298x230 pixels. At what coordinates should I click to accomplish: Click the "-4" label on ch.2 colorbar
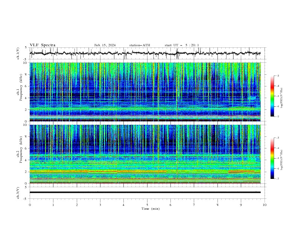[x=278, y=148]
